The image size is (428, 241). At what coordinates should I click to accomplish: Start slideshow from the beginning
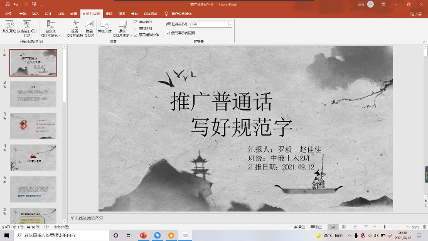(9, 28)
